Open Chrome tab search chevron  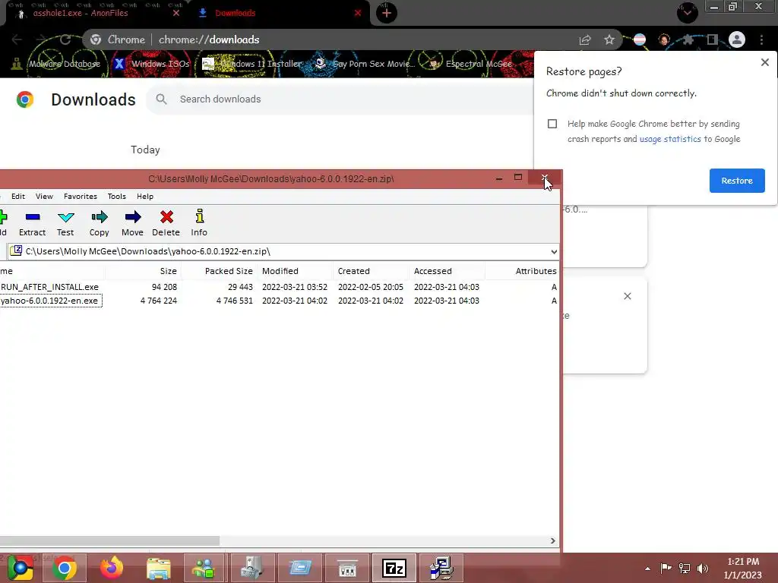pyautogui.click(x=687, y=13)
